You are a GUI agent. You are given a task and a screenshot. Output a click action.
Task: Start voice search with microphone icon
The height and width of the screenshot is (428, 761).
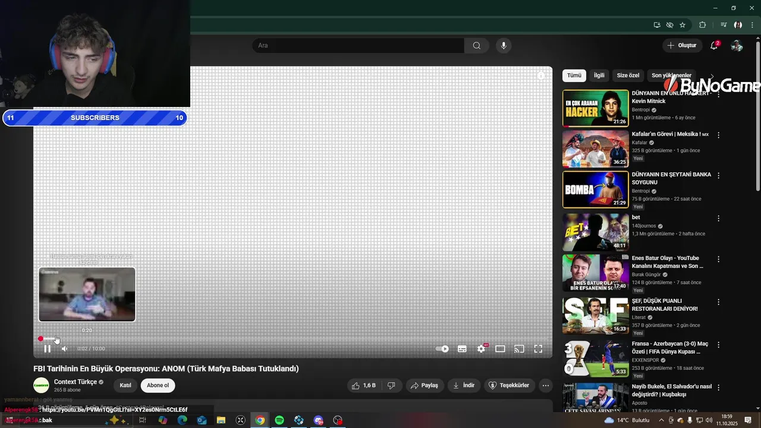504,46
